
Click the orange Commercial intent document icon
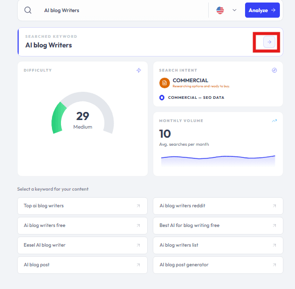[164, 83]
